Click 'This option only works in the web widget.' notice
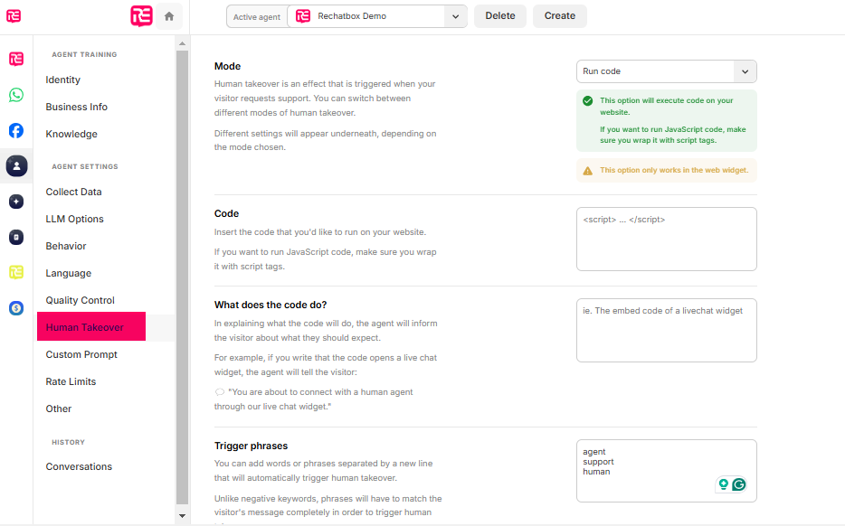This screenshot has width=845, height=526. pyautogui.click(x=666, y=170)
